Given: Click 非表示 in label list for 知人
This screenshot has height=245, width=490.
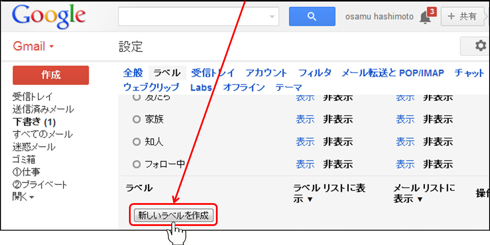Looking at the screenshot, I should tap(338, 142).
